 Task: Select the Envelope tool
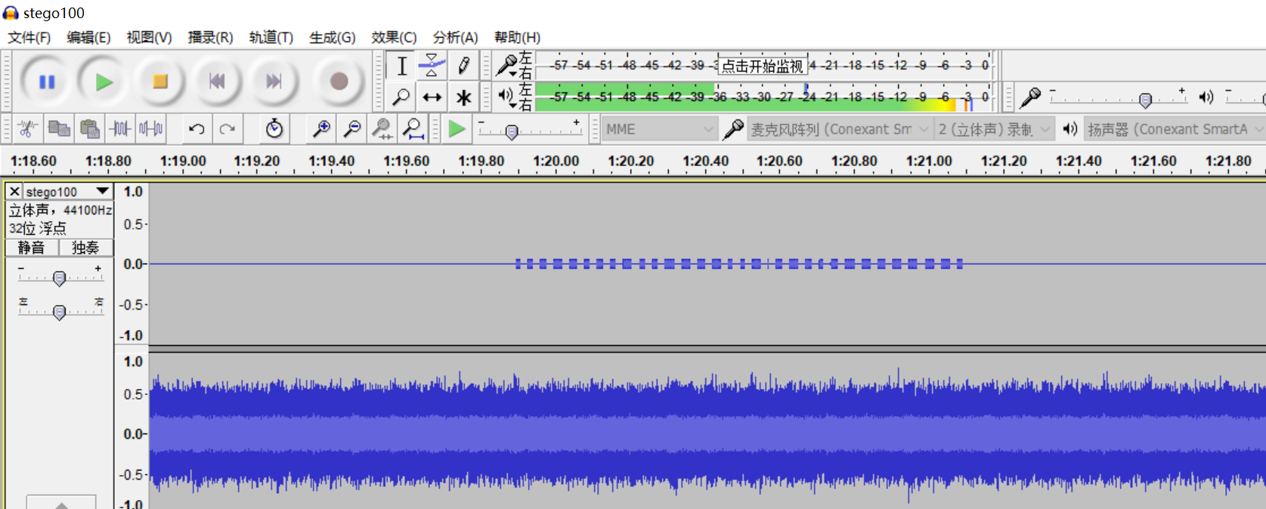[x=432, y=66]
